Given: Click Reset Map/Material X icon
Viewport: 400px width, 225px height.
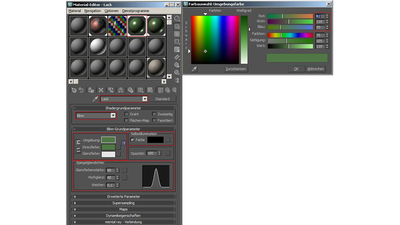Looking at the screenshot, I should pos(101,90).
